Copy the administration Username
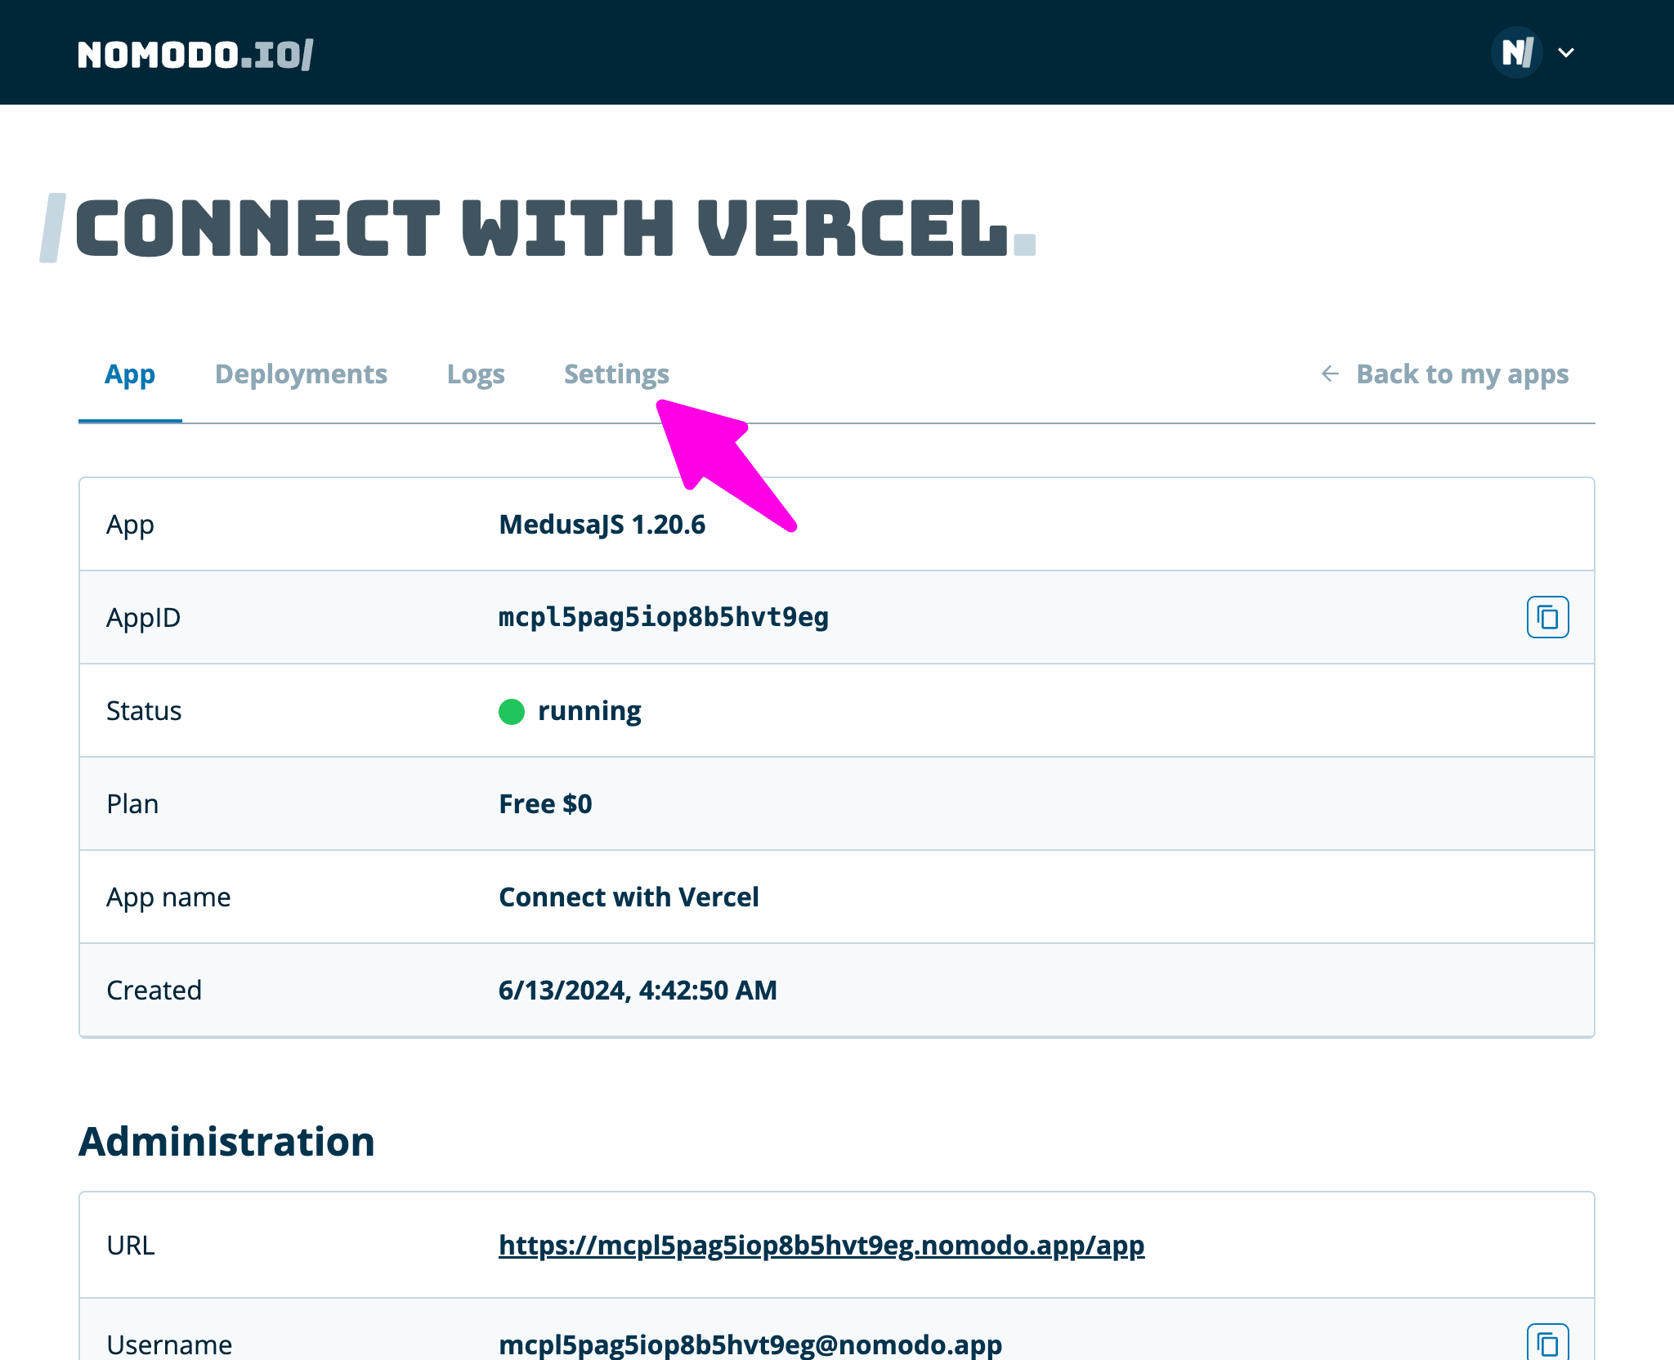 [1547, 1342]
